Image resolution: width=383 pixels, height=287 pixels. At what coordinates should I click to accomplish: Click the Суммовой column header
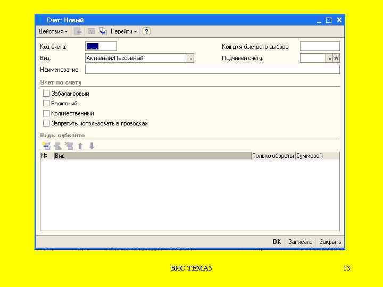tap(317, 156)
